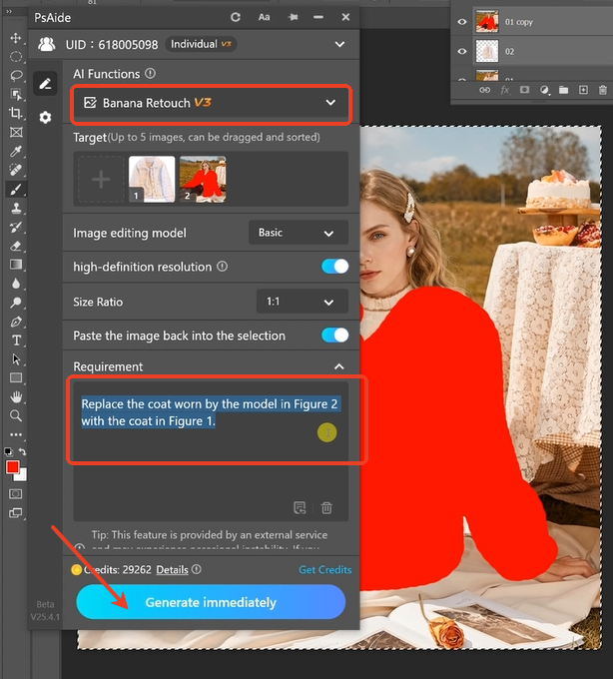The image size is (613, 679).
Task: Delete requirement text with trash icon
Action: tap(326, 507)
